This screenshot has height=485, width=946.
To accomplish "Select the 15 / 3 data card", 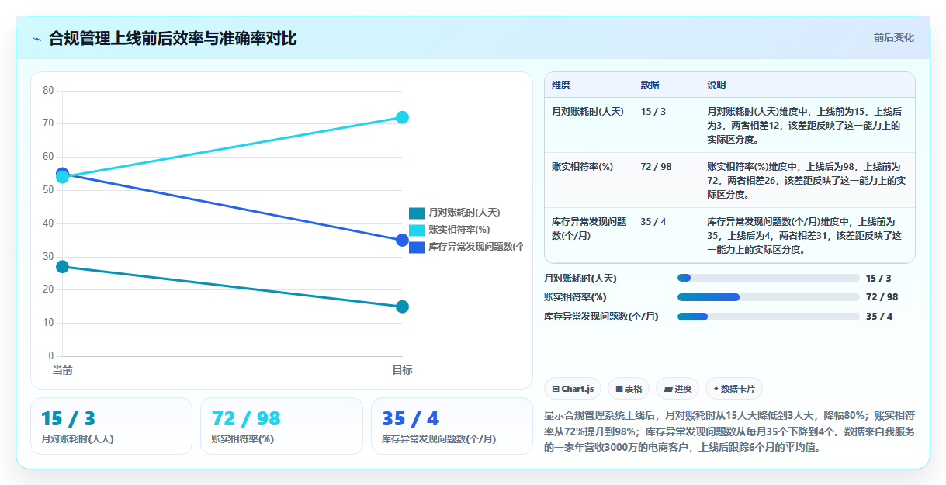I will [111, 426].
